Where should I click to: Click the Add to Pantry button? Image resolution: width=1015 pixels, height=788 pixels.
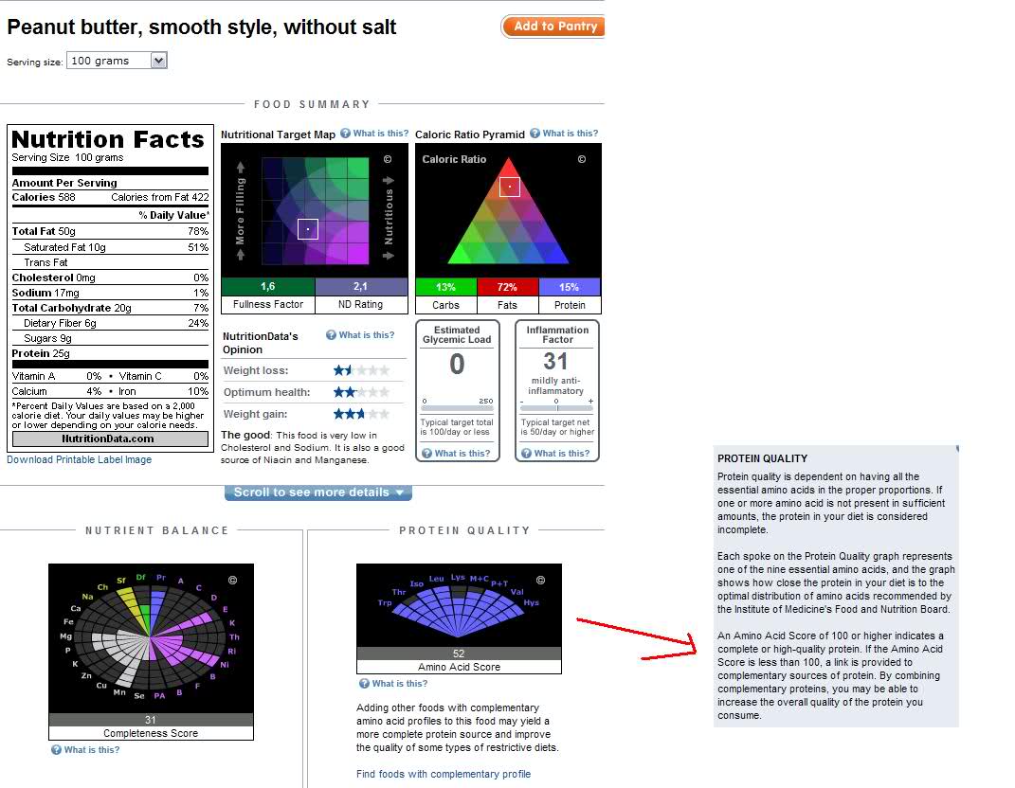553,27
